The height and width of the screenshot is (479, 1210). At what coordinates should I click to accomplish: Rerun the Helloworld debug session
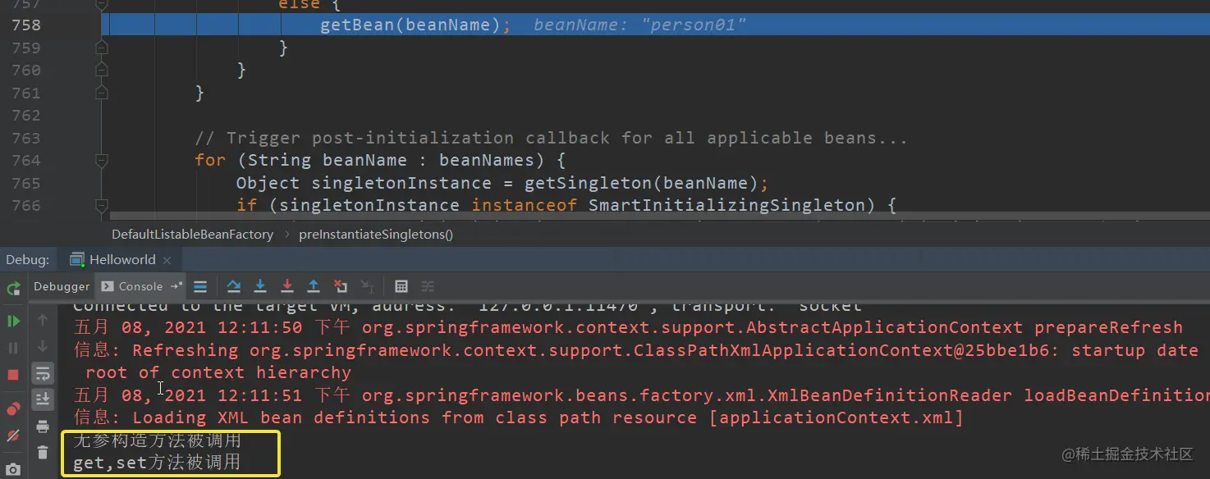coord(13,289)
